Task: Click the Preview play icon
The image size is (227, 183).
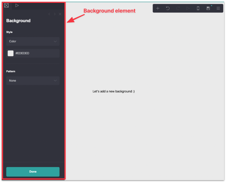Action: (x=188, y=8)
